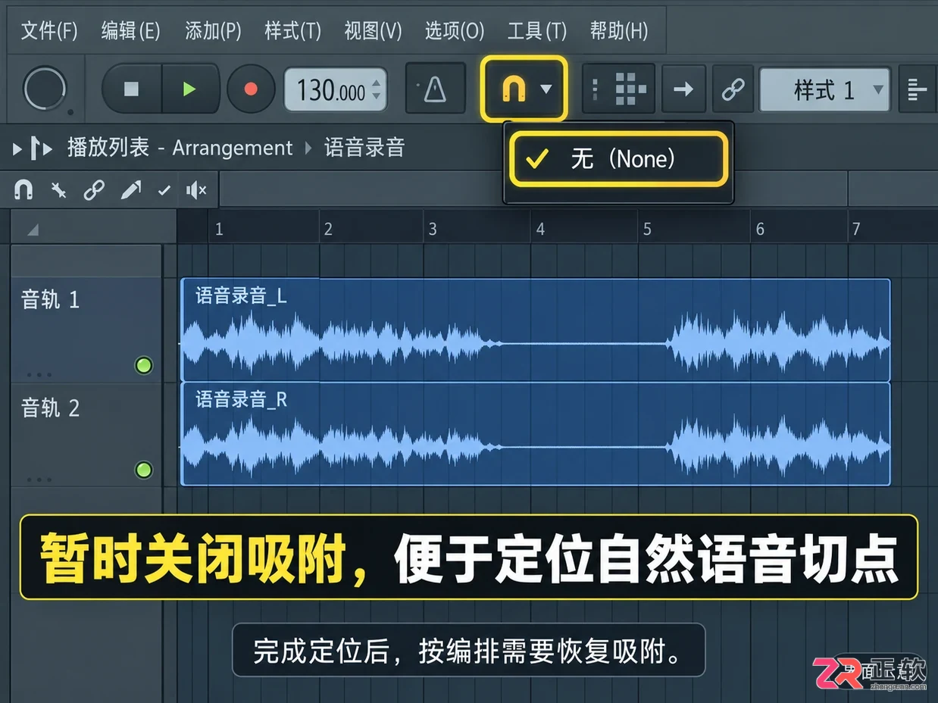Open the 文件(F) menu

click(49, 31)
